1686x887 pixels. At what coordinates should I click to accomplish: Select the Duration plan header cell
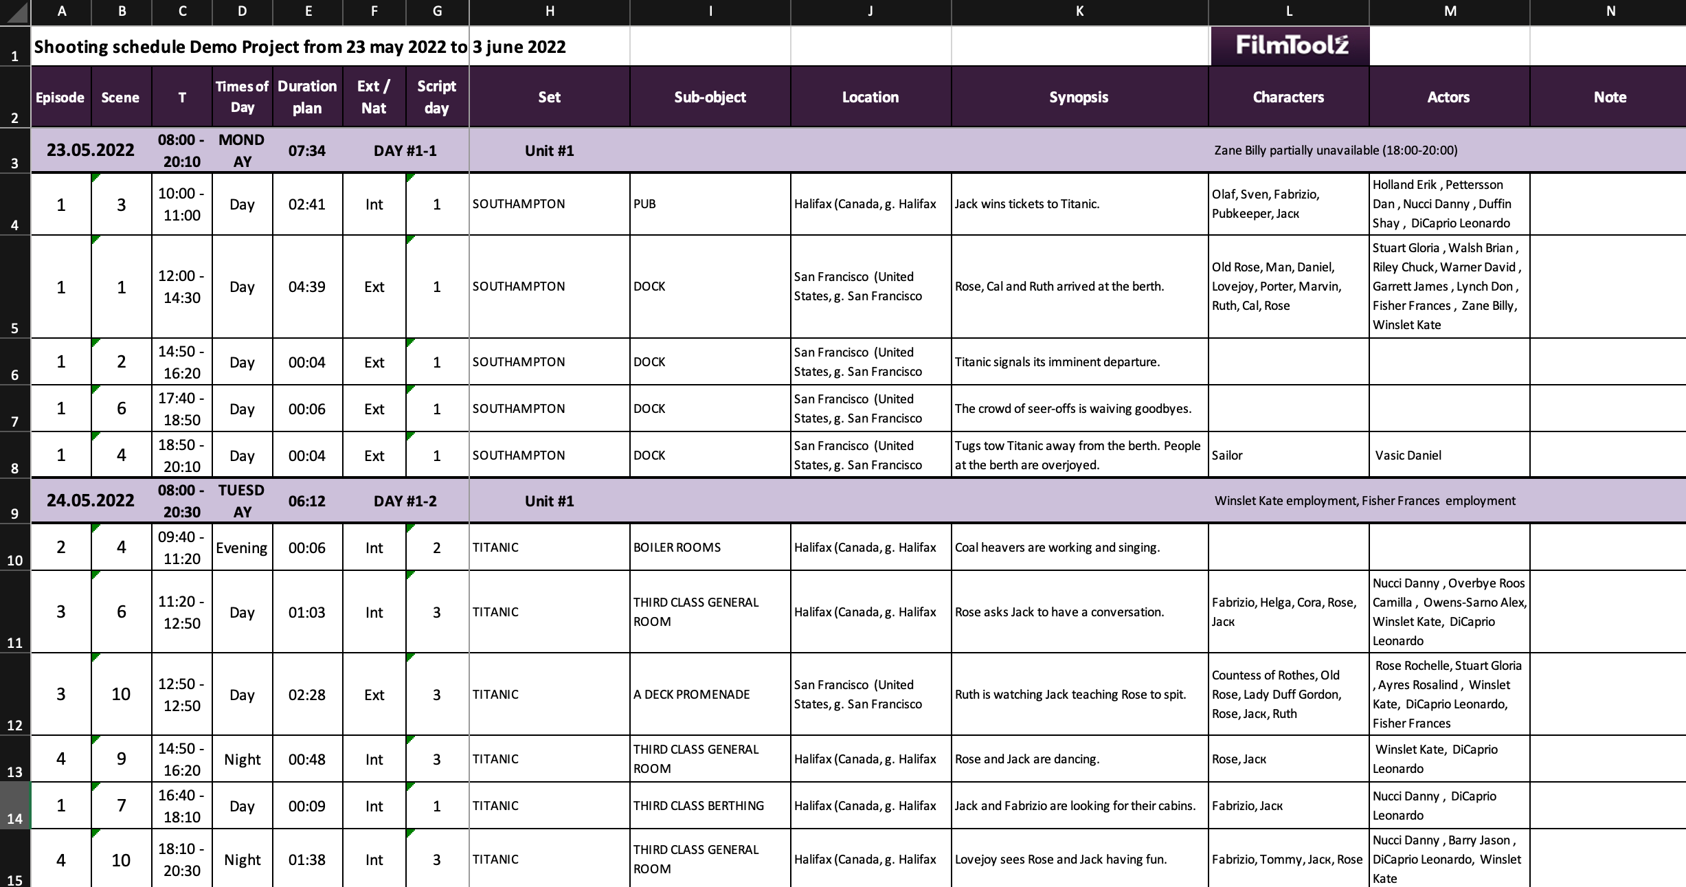point(307,97)
